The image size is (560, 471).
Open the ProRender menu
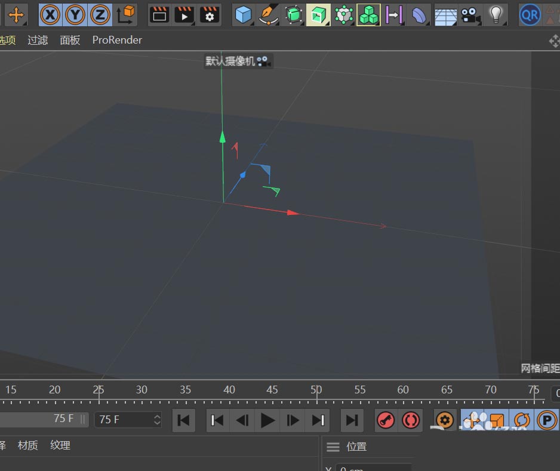(x=117, y=40)
